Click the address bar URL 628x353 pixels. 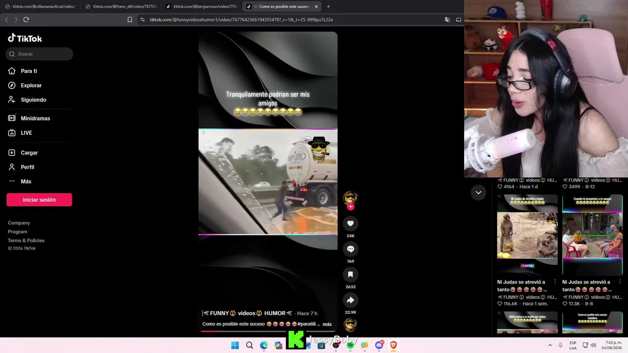pos(241,20)
